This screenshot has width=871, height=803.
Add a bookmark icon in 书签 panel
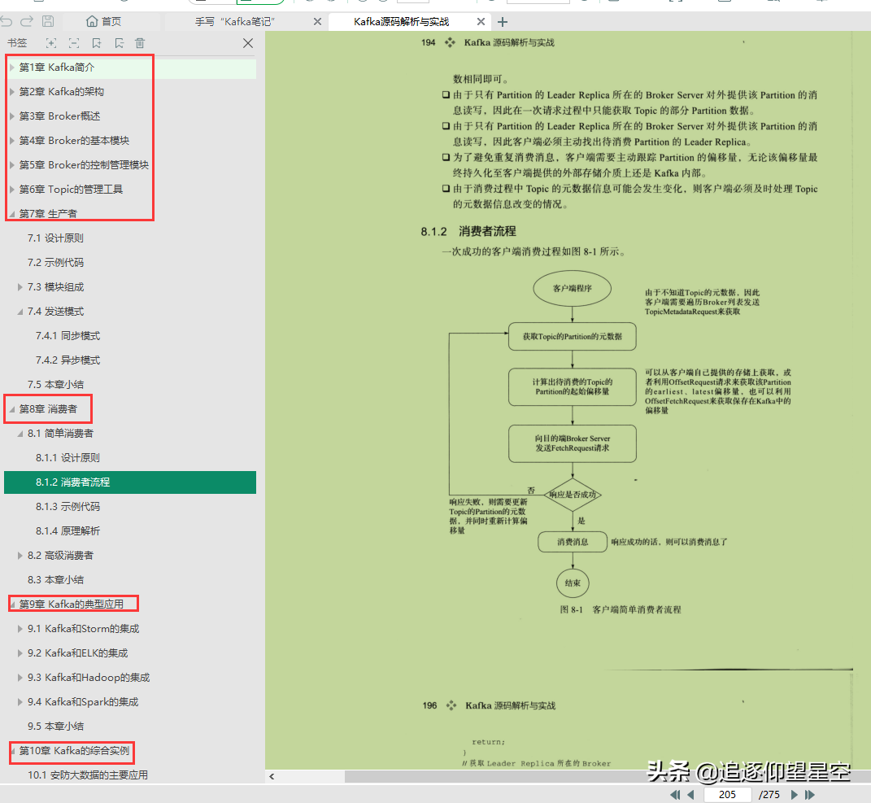[97, 43]
